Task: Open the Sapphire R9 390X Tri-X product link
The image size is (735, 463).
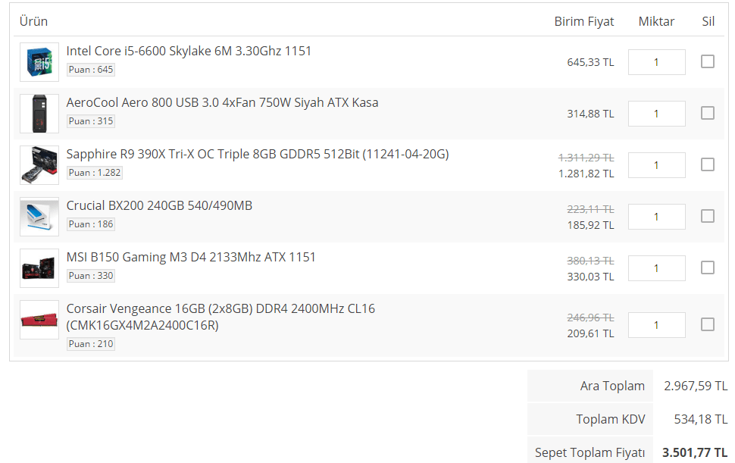Action: (258, 154)
